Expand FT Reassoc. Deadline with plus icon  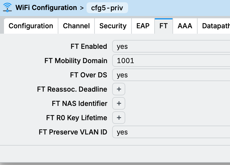pos(119,89)
